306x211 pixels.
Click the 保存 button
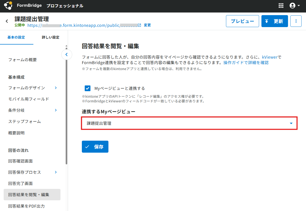click(95, 147)
